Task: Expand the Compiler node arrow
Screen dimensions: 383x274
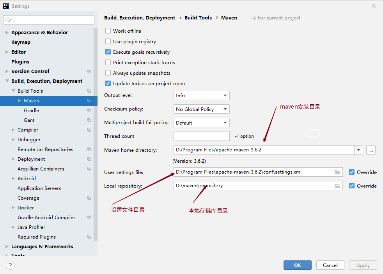Action: pos(13,130)
